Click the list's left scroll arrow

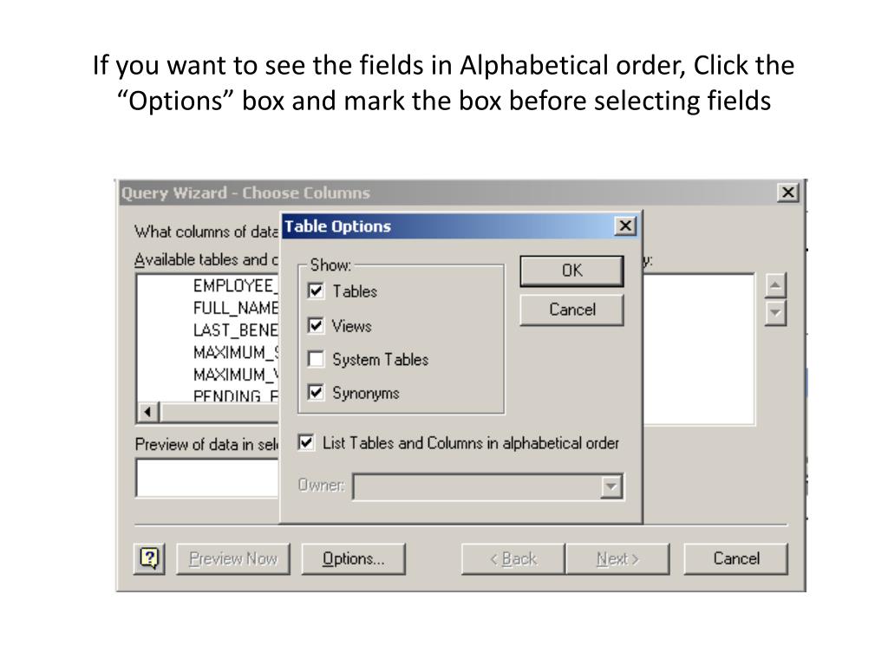tap(147, 412)
